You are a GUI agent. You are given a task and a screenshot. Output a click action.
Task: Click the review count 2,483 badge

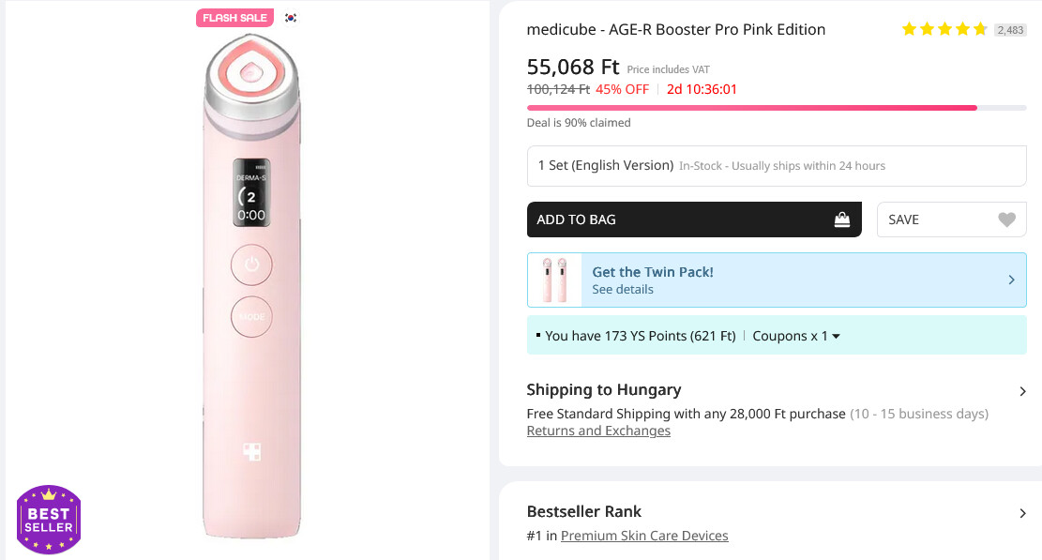tap(1010, 30)
